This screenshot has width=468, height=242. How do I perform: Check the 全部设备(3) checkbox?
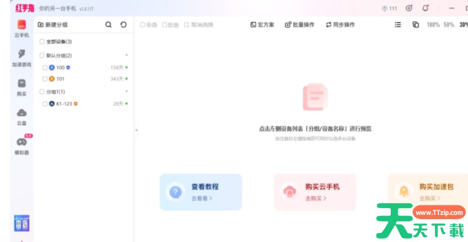[x=42, y=41]
